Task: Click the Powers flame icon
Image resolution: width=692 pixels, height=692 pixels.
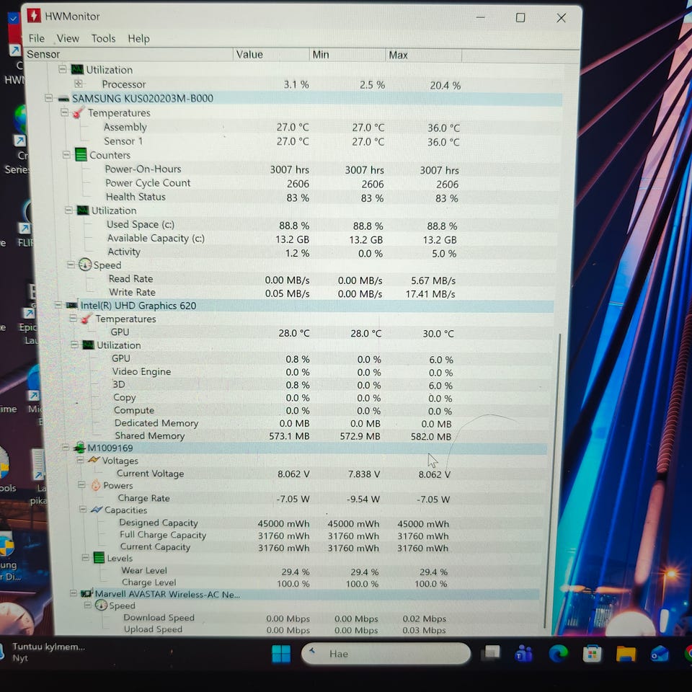Action: [96, 485]
